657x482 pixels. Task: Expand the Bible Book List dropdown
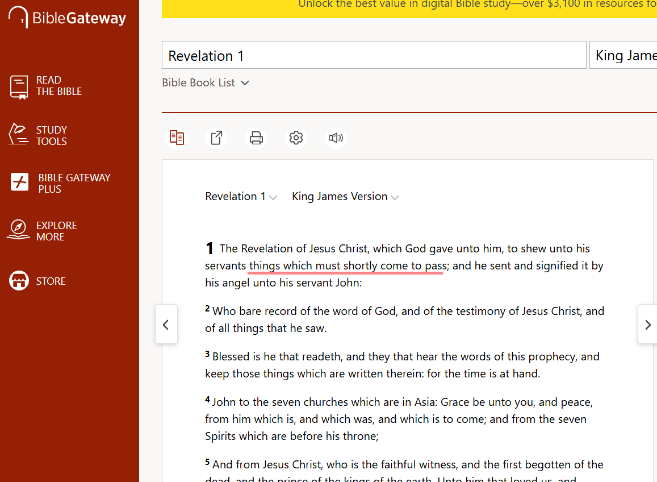tap(206, 82)
